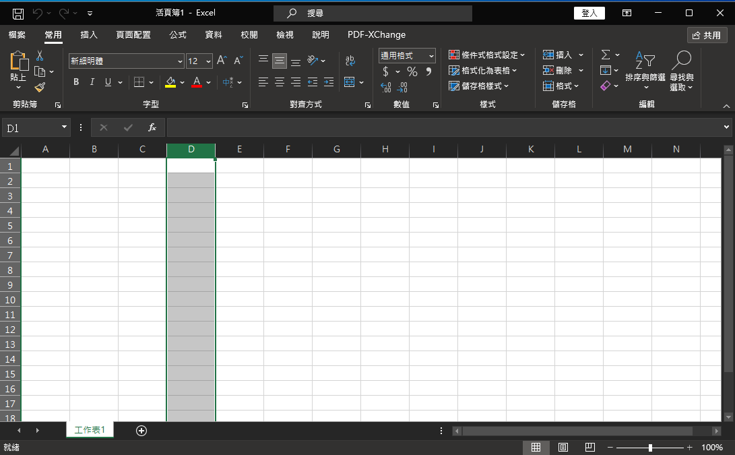The image size is (735, 455).
Task: Click the 登入 sign-in button
Action: click(x=589, y=13)
